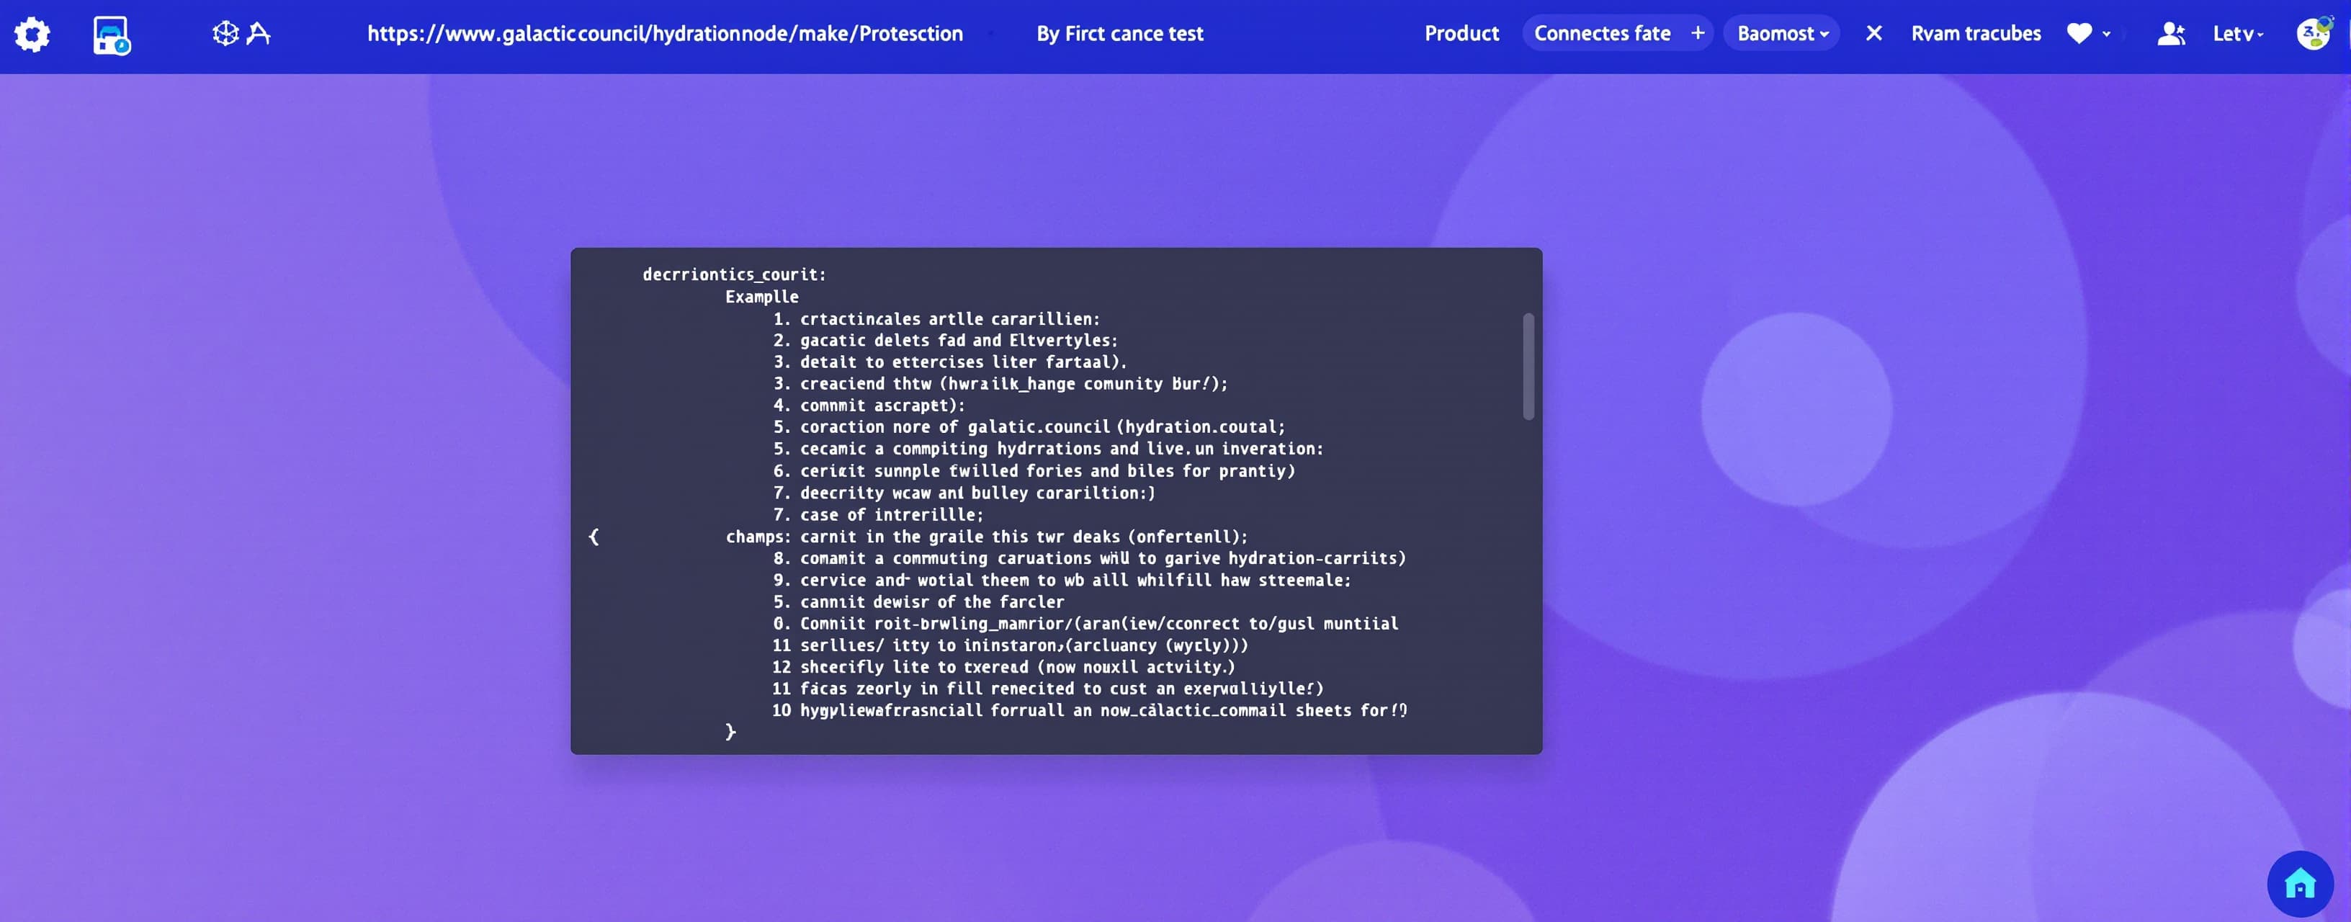Viewport: 2351px width, 922px height.
Task: Open the settings gear icon
Action: click(x=32, y=35)
